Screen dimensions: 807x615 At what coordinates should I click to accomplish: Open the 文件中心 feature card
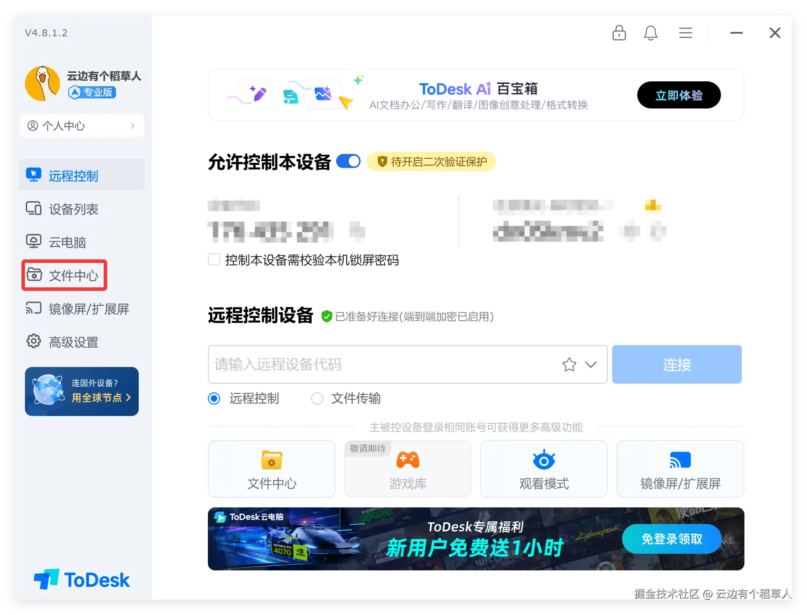click(x=272, y=469)
